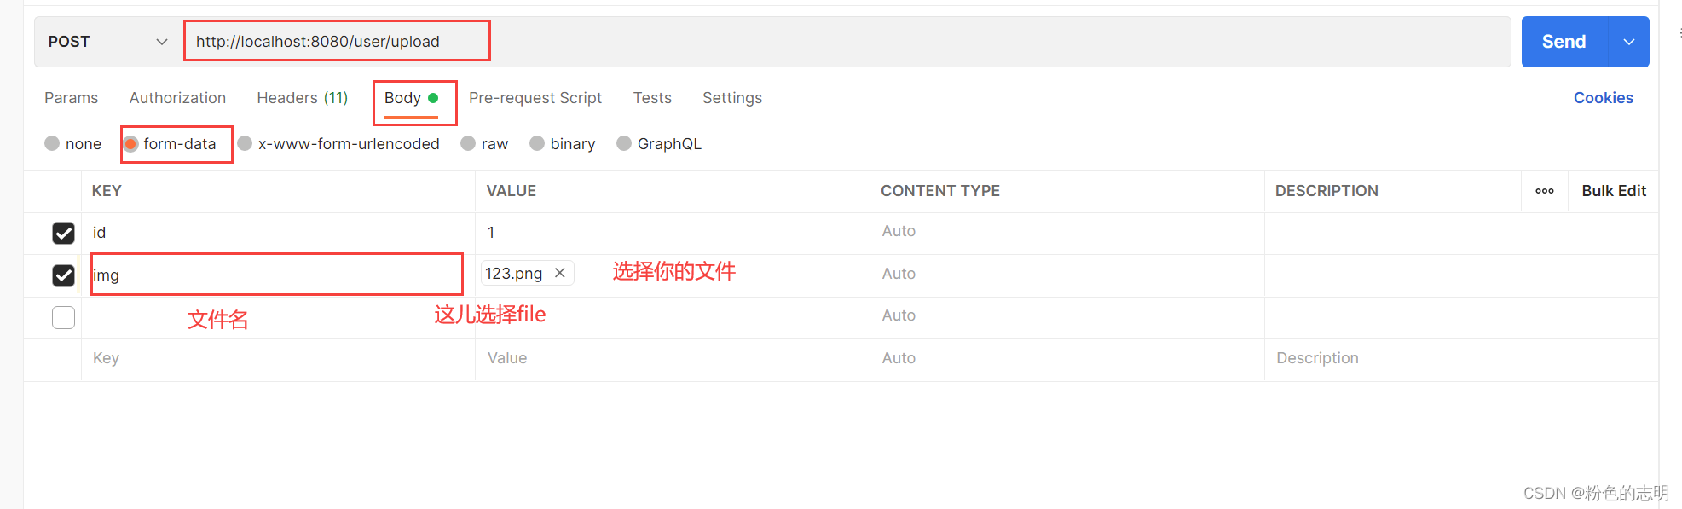Screen dimensions: 1682x509
Task: Select the raw body radio button
Action: click(x=468, y=143)
